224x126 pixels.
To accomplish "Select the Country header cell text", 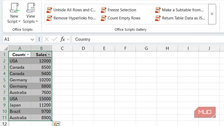I will point(19,55).
